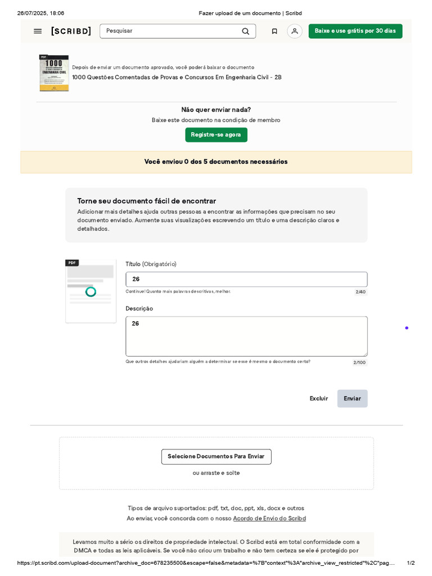Open the 1000 Questões Comentadas document title
This screenshot has width=432, height=576.
click(x=177, y=77)
